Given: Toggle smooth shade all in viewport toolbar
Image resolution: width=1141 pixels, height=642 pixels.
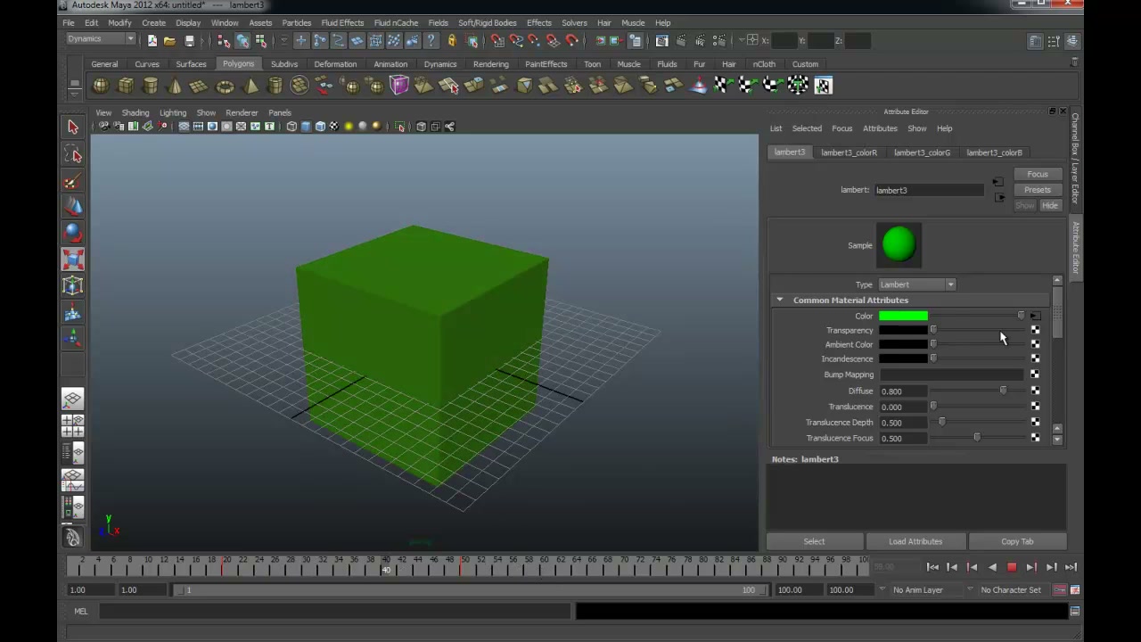Looking at the screenshot, I should (306, 127).
